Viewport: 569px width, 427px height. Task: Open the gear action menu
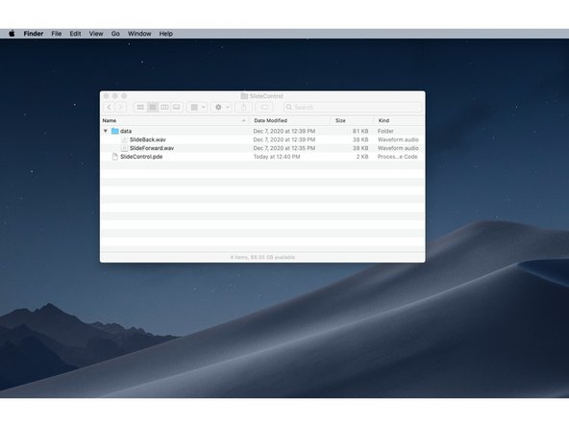point(222,107)
